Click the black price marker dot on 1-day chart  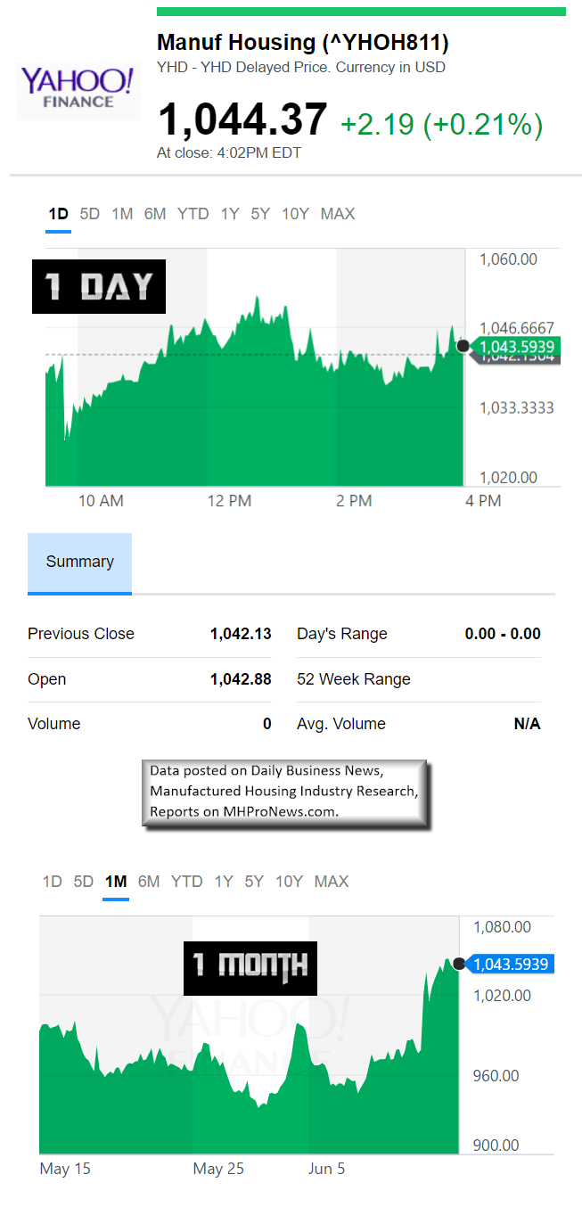(463, 346)
